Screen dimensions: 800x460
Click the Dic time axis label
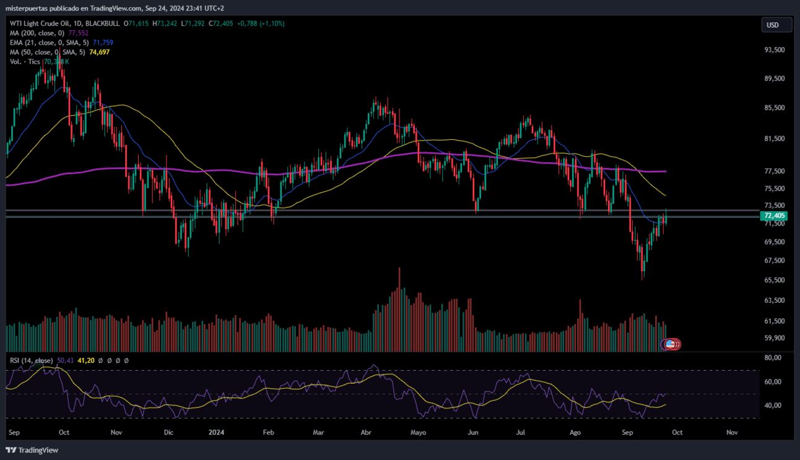pos(170,432)
